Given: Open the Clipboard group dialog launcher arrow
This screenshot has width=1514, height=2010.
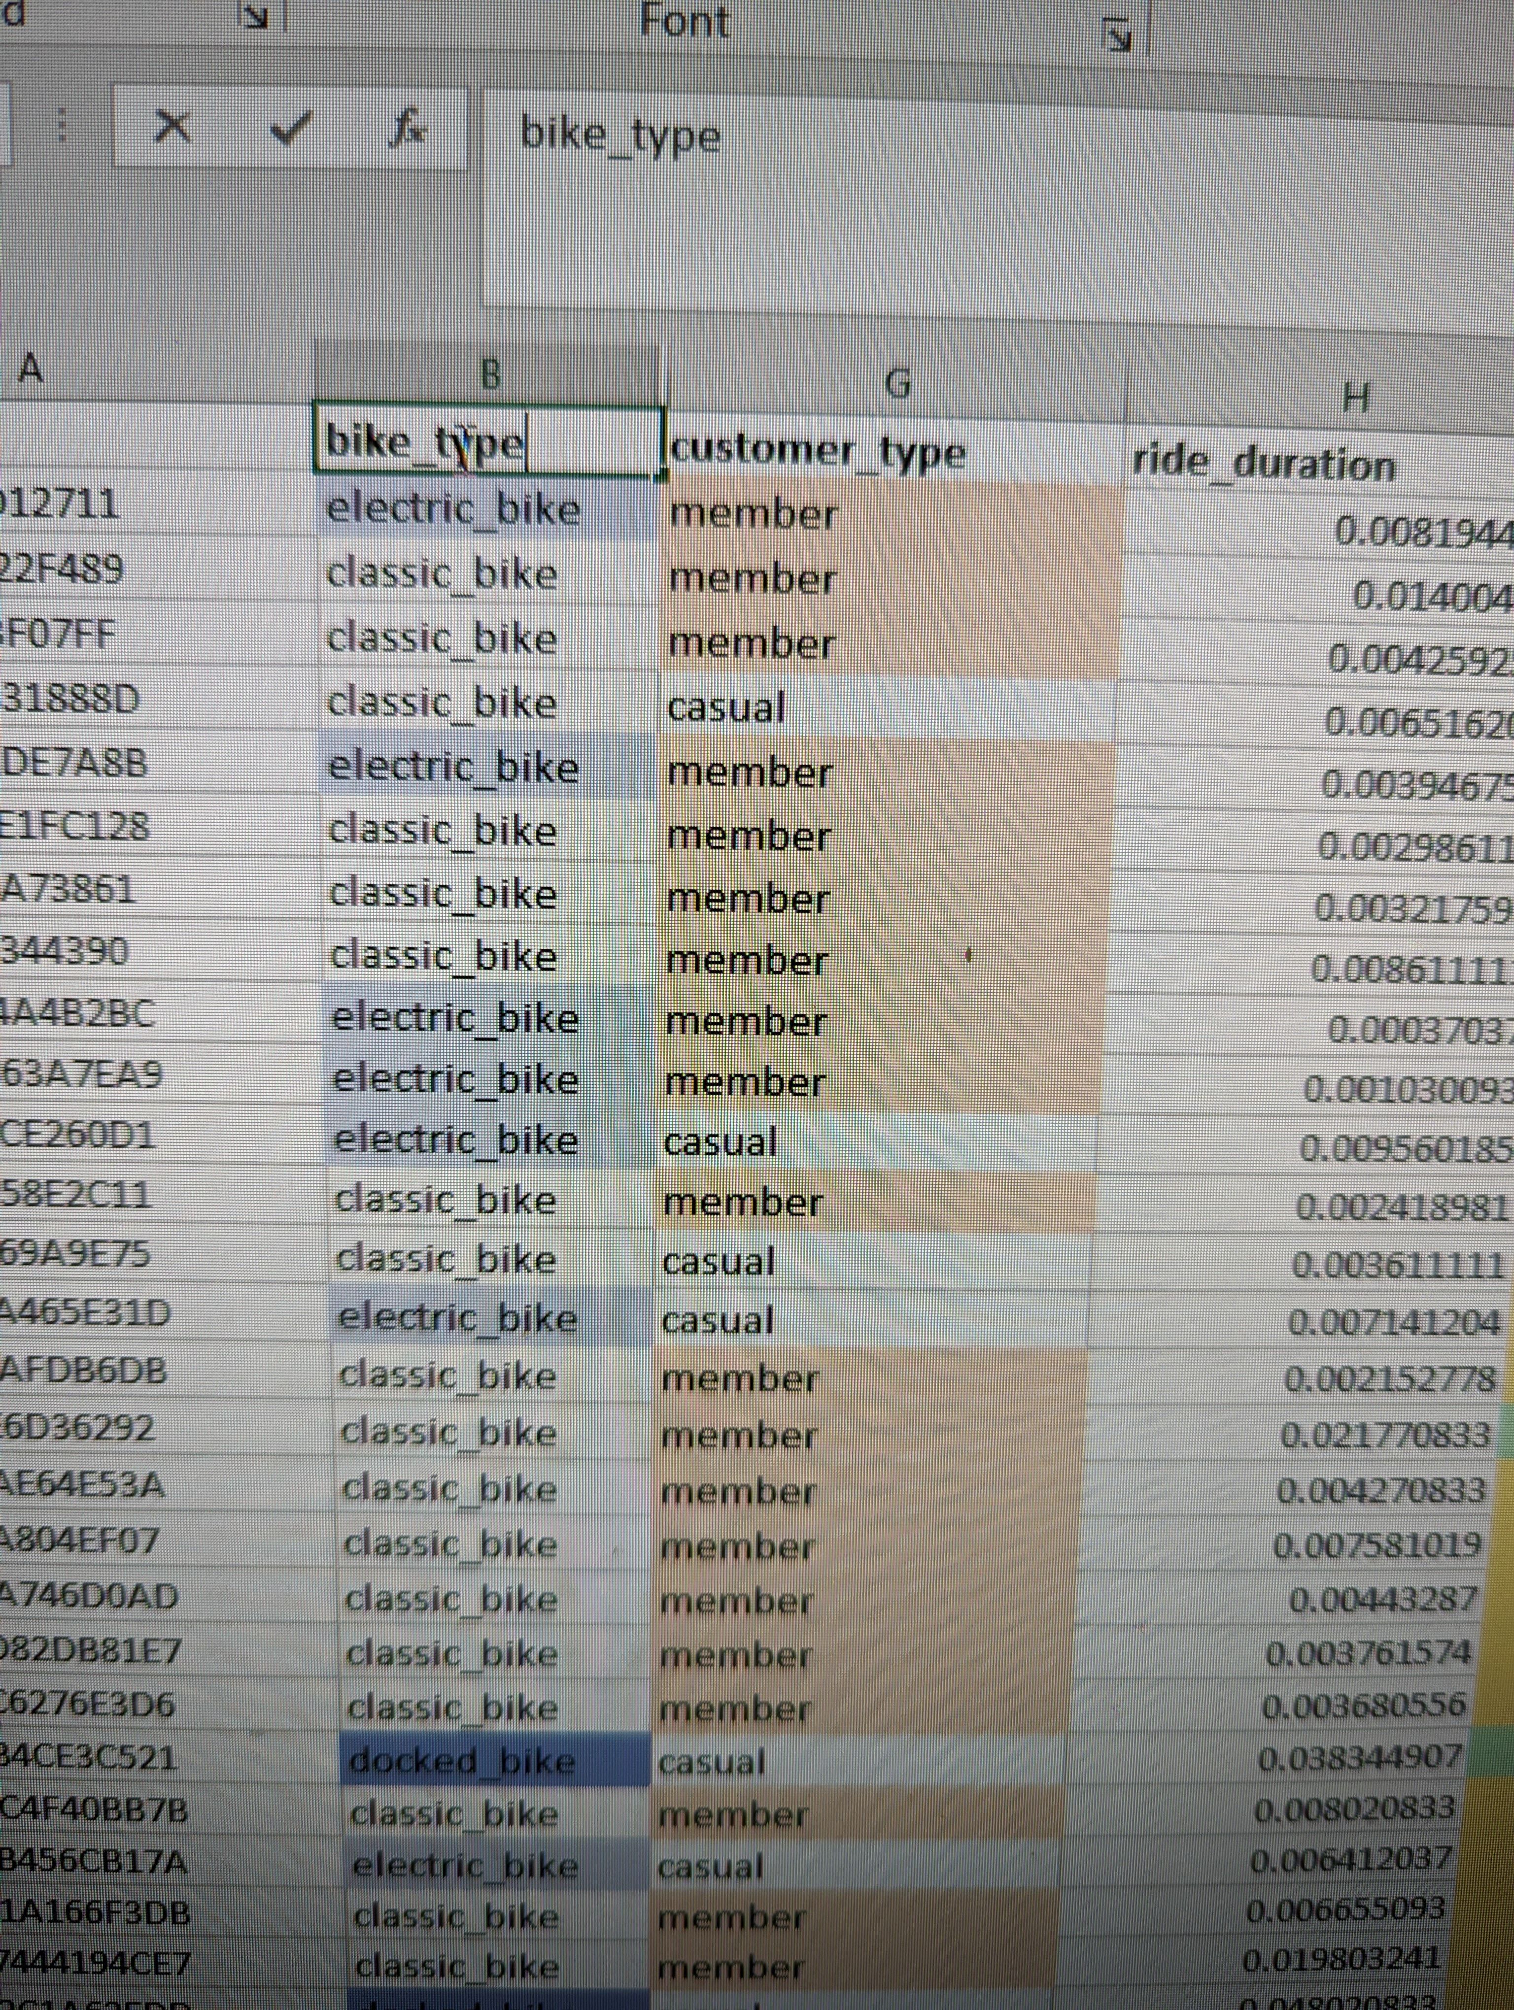Looking at the screenshot, I should (x=256, y=15).
